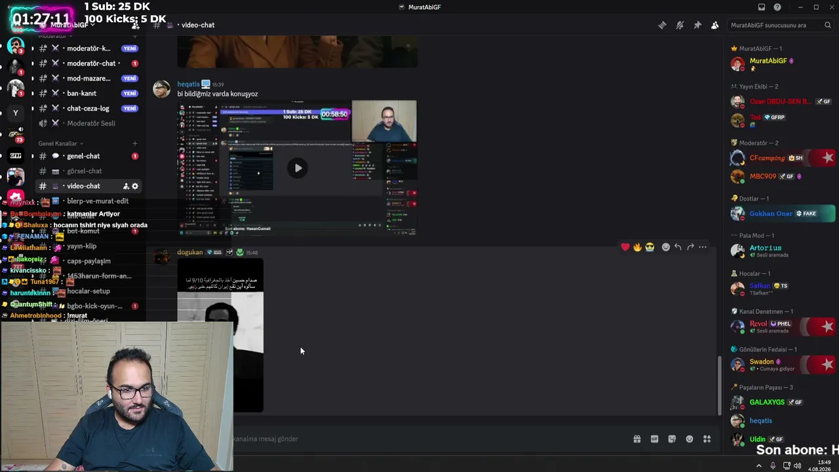Open the taskbar clock and date
The width and height of the screenshot is (839, 472).
click(x=819, y=466)
